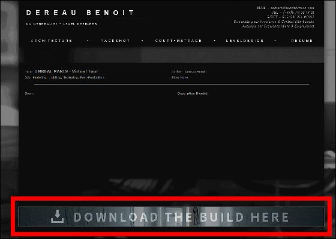Image resolution: width=336 pixels, height=239 pixels.
Task: Open the Resume page
Action: [302, 41]
